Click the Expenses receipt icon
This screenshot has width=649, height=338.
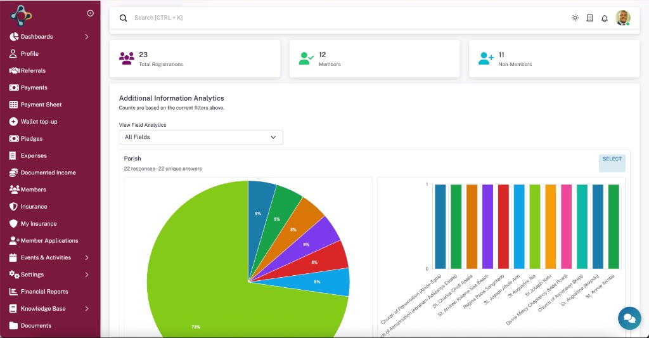pyautogui.click(x=13, y=155)
